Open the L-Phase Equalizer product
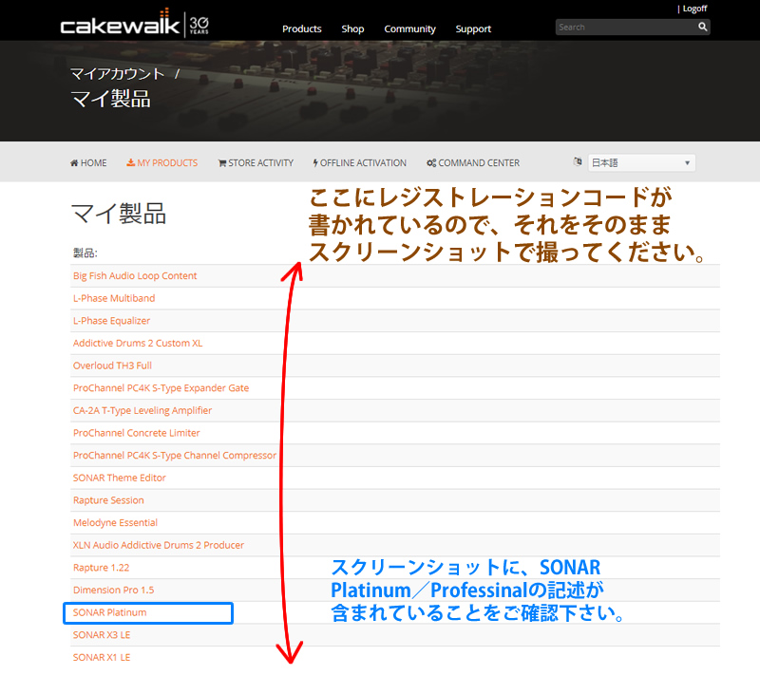Viewport: 760px width, 675px height. 111,321
